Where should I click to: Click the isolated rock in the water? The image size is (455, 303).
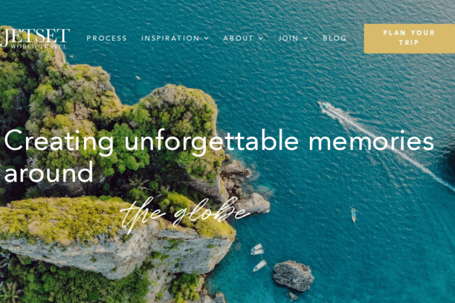[x=293, y=275]
